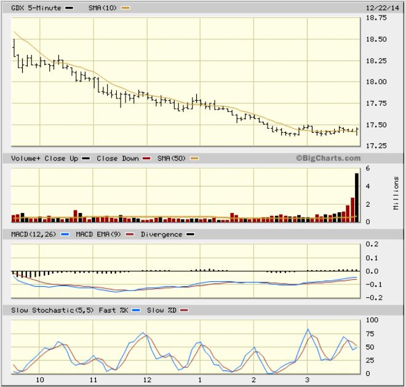The width and height of the screenshot is (406, 387).
Task: Click the SMA(50) volume legend label
Action: tap(172, 159)
